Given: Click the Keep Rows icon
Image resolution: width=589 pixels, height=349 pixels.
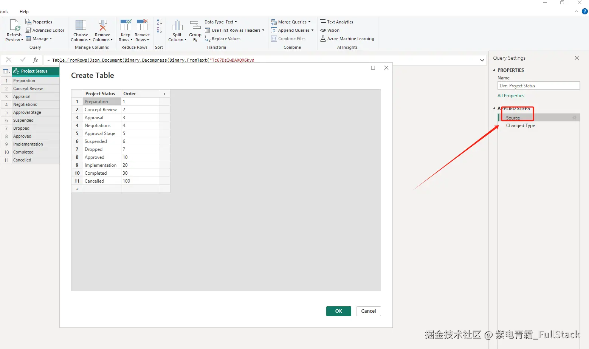Looking at the screenshot, I should pyautogui.click(x=126, y=25).
